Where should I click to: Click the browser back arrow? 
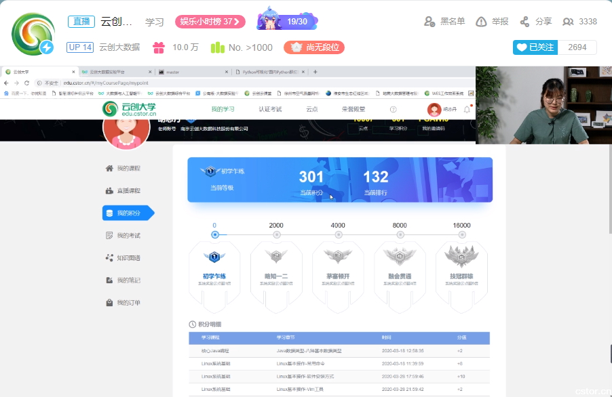6,83
